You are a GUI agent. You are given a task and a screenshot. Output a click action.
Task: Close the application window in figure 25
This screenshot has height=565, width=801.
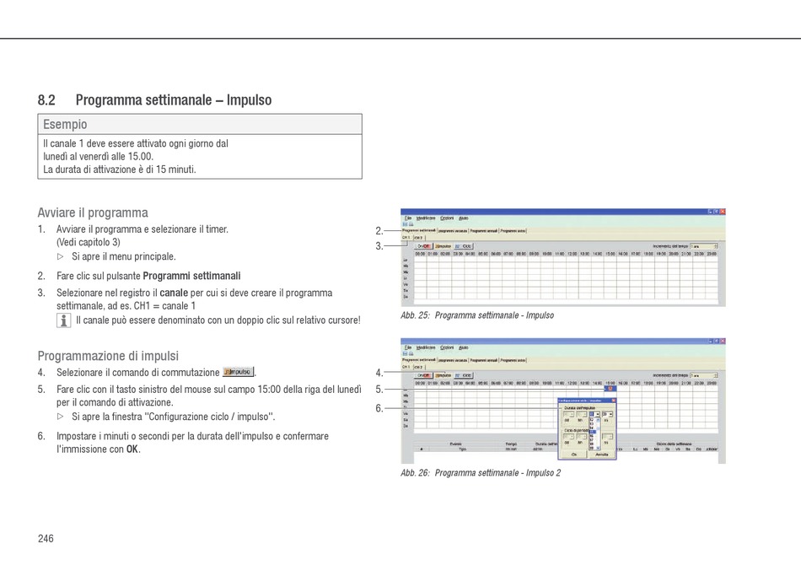[723, 212]
